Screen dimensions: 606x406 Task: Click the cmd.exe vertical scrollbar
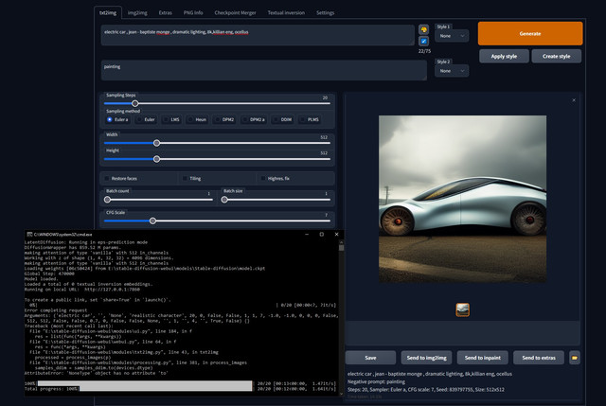tap(341, 317)
